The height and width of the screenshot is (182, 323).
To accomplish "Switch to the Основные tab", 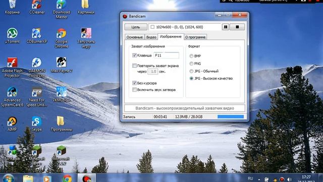I will (x=135, y=37).
